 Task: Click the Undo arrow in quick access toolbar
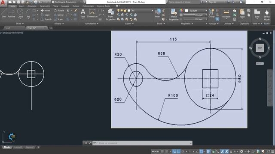pyautogui.click(x=40, y=2)
